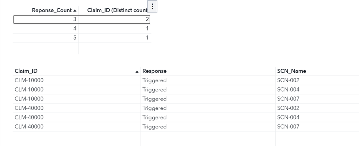Open the three-dot options menu
The height and width of the screenshot is (146, 359).
[x=153, y=6]
